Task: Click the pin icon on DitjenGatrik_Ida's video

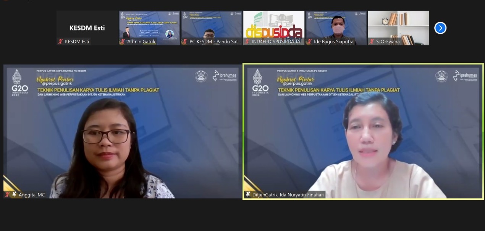Action: click(x=248, y=195)
